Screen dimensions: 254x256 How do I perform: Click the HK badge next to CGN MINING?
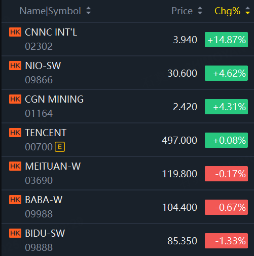point(15,99)
